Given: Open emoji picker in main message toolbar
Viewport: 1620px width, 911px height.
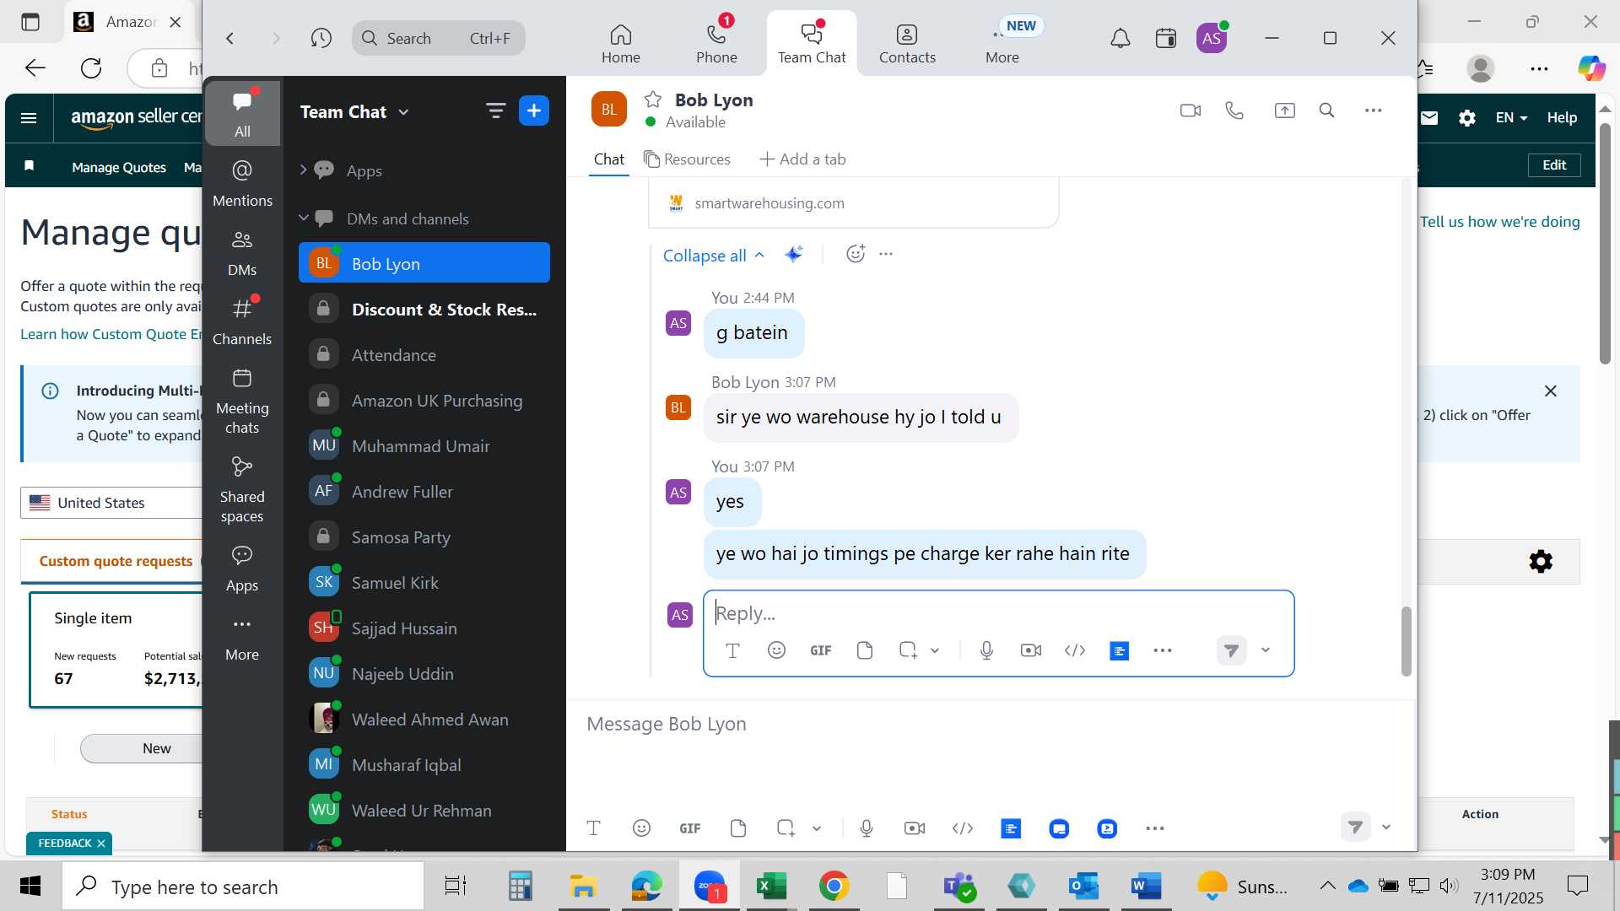Looking at the screenshot, I should [x=641, y=828].
